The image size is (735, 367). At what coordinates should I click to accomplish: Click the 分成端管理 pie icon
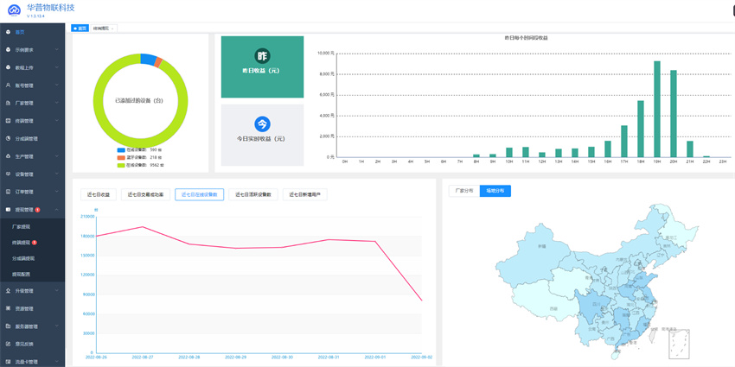point(9,138)
